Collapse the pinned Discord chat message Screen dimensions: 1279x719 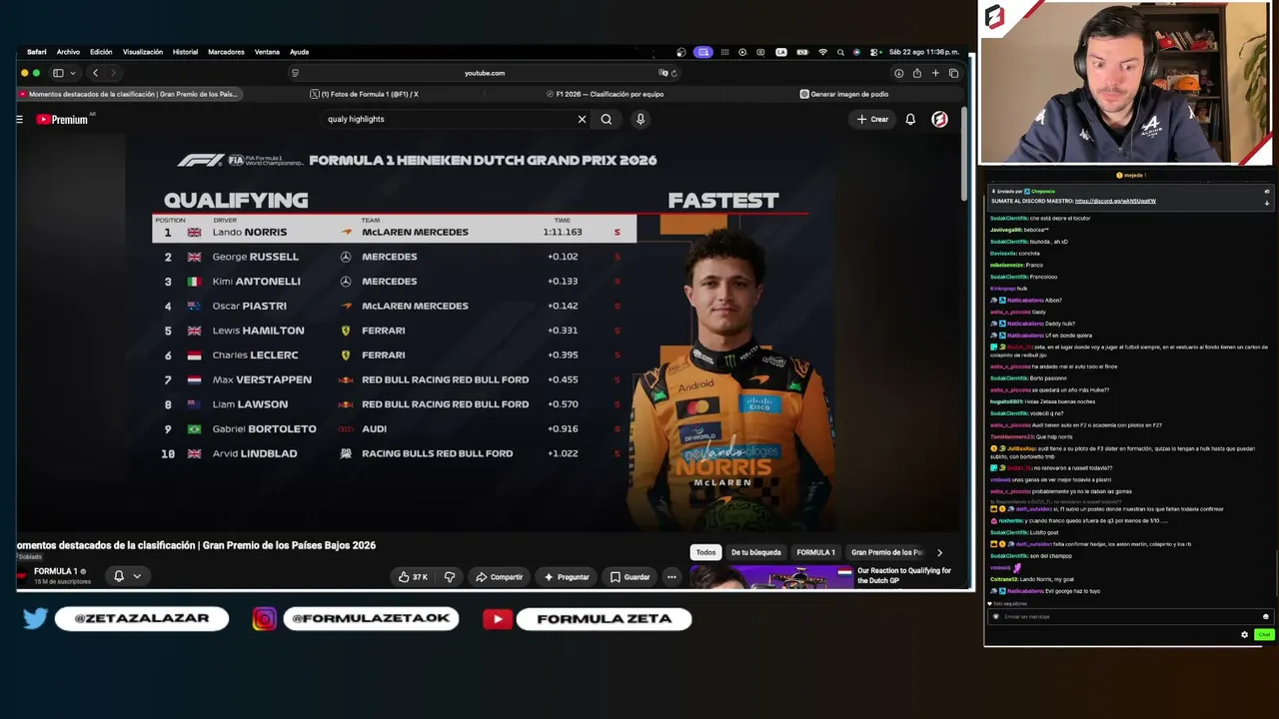(1267, 203)
